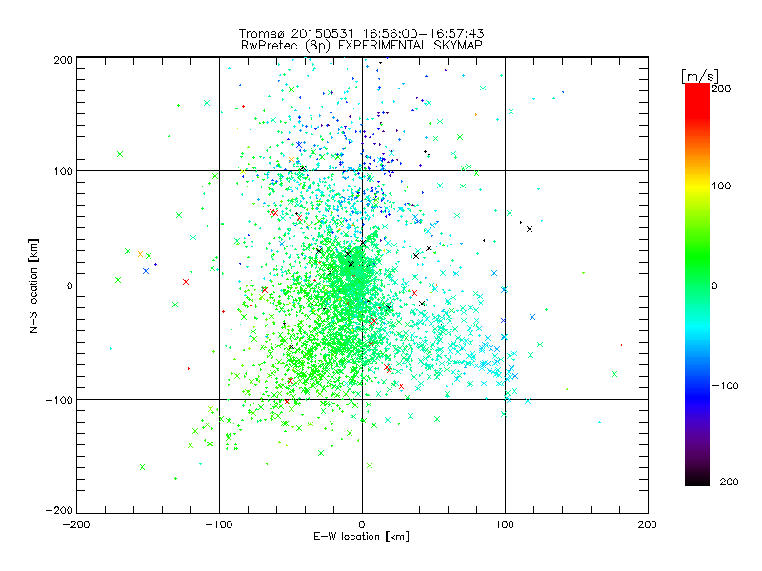Click N-S axis tick label "-100"

pyautogui.click(x=59, y=400)
